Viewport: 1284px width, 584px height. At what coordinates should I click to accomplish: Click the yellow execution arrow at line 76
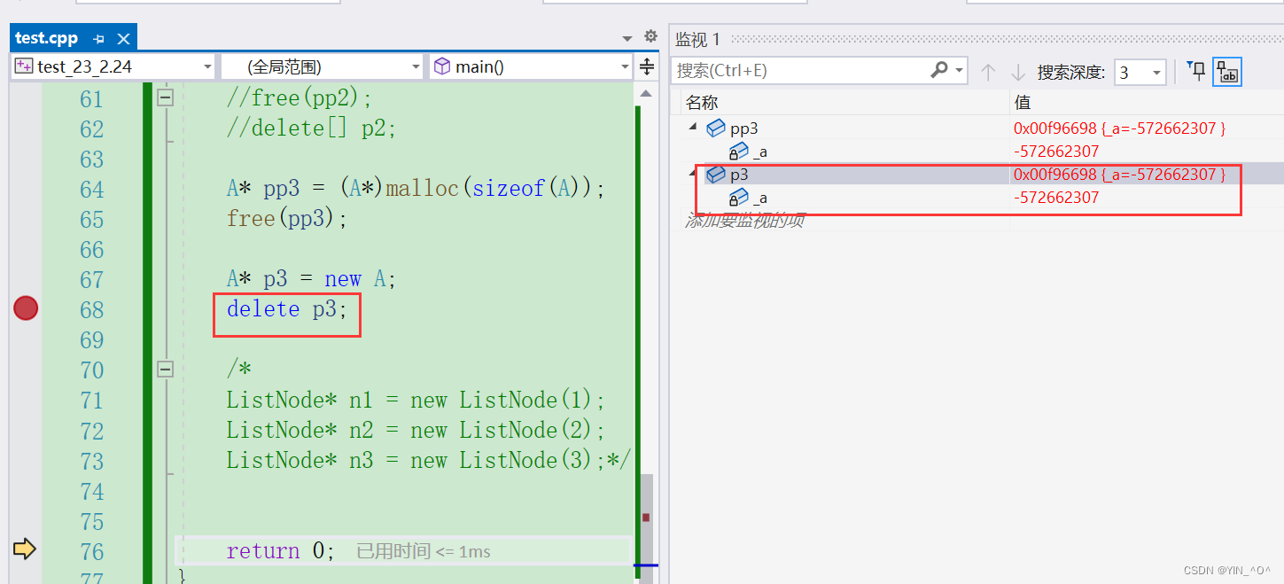pos(25,549)
